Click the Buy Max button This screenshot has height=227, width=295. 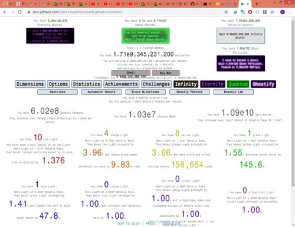click(x=166, y=73)
